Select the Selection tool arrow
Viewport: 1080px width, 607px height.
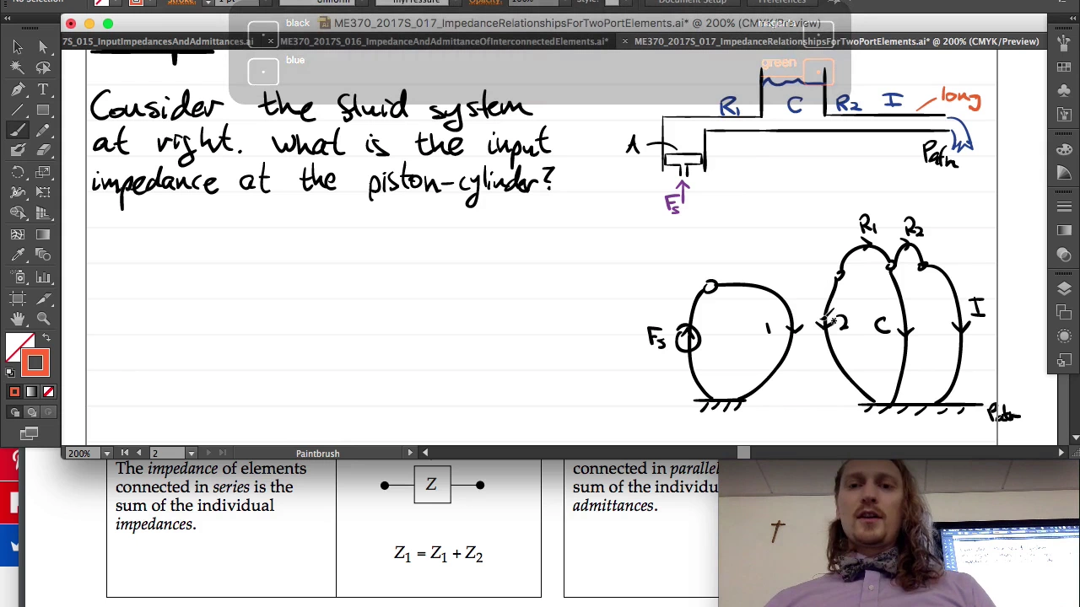coord(18,47)
